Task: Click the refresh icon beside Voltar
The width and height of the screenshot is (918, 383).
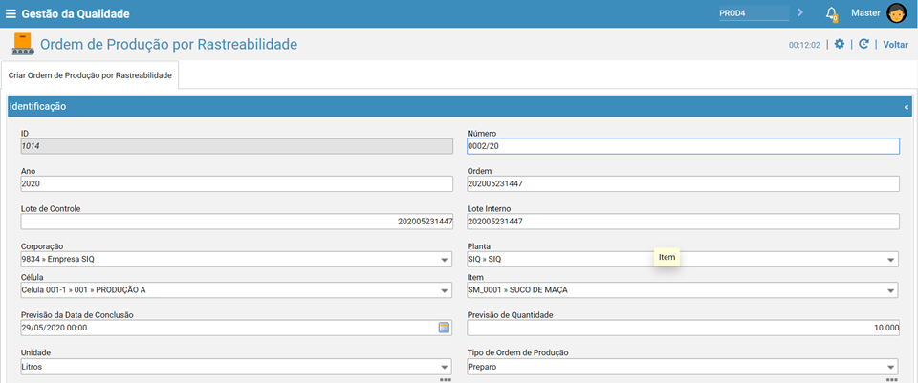Action: pyautogui.click(x=863, y=45)
